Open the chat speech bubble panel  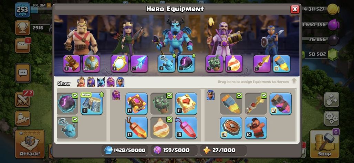(x=23, y=73)
